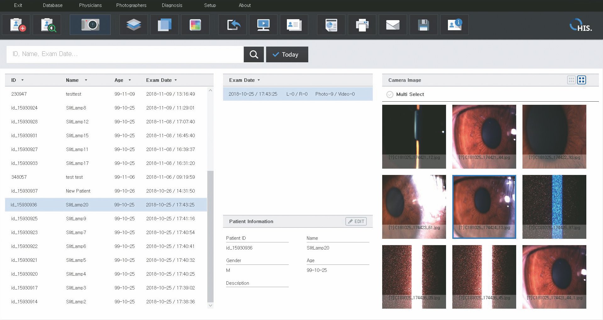
Task: Open the Diagnosis menu
Action: coord(172,5)
